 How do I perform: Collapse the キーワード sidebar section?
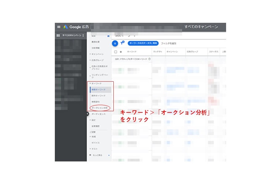pos(96,83)
